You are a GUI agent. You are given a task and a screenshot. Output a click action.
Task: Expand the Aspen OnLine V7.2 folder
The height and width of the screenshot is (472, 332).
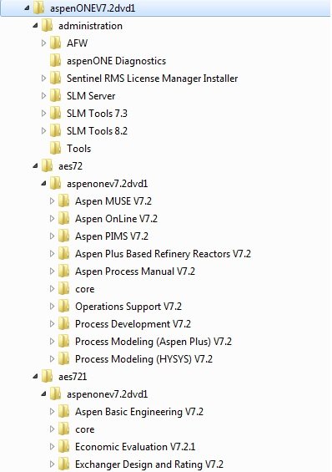53,218
